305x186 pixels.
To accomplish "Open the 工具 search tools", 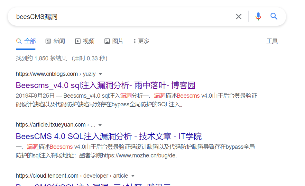I will [x=272, y=41].
